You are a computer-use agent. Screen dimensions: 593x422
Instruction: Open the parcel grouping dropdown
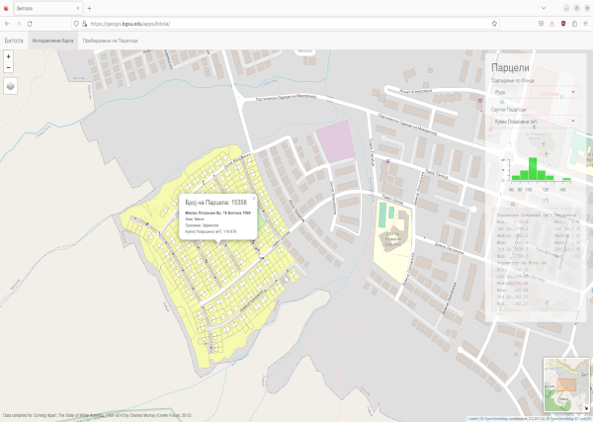click(x=535, y=121)
